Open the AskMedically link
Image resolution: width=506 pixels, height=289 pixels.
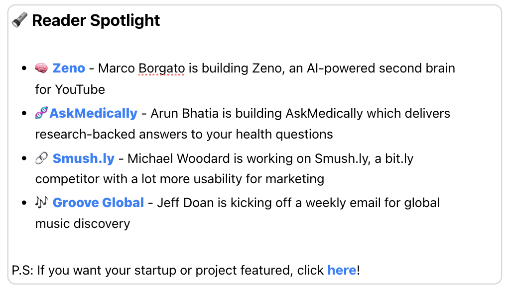tap(93, 113)
